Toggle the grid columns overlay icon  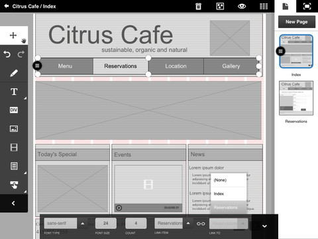point(264,6)
